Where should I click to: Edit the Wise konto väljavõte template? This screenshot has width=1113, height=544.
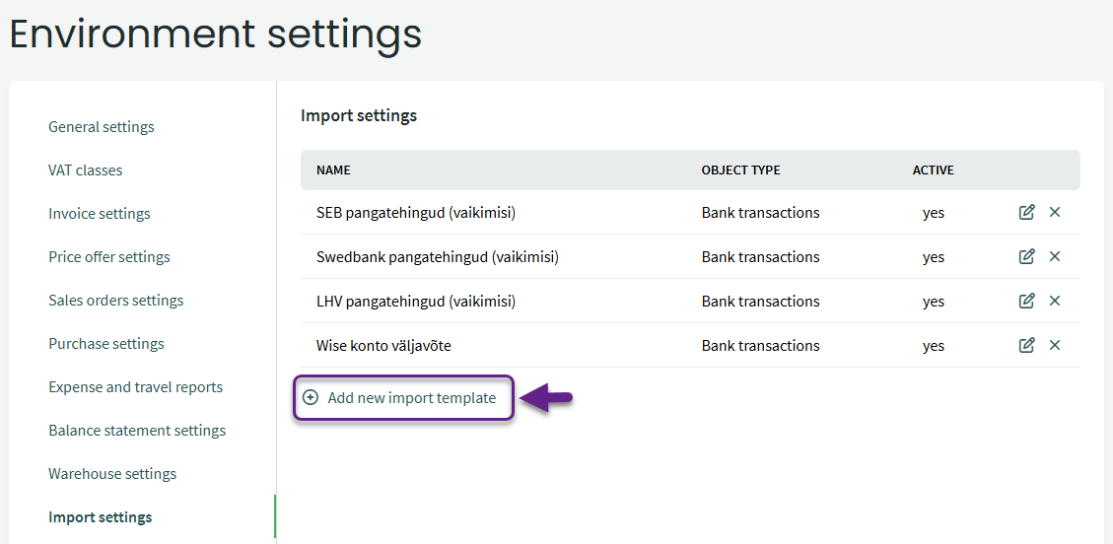click(1026, 345)
